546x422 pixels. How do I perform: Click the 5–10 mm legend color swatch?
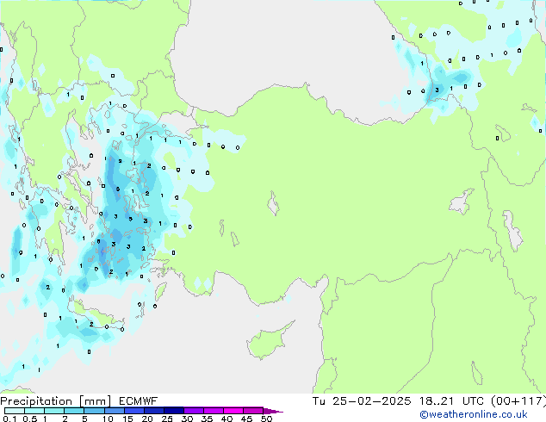(x=94, y=411)
